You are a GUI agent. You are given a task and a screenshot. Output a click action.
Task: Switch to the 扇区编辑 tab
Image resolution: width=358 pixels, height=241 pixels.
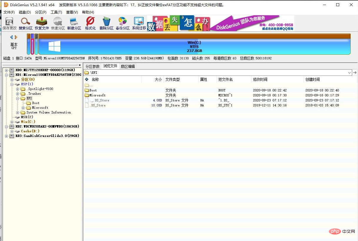coord(128,66)
